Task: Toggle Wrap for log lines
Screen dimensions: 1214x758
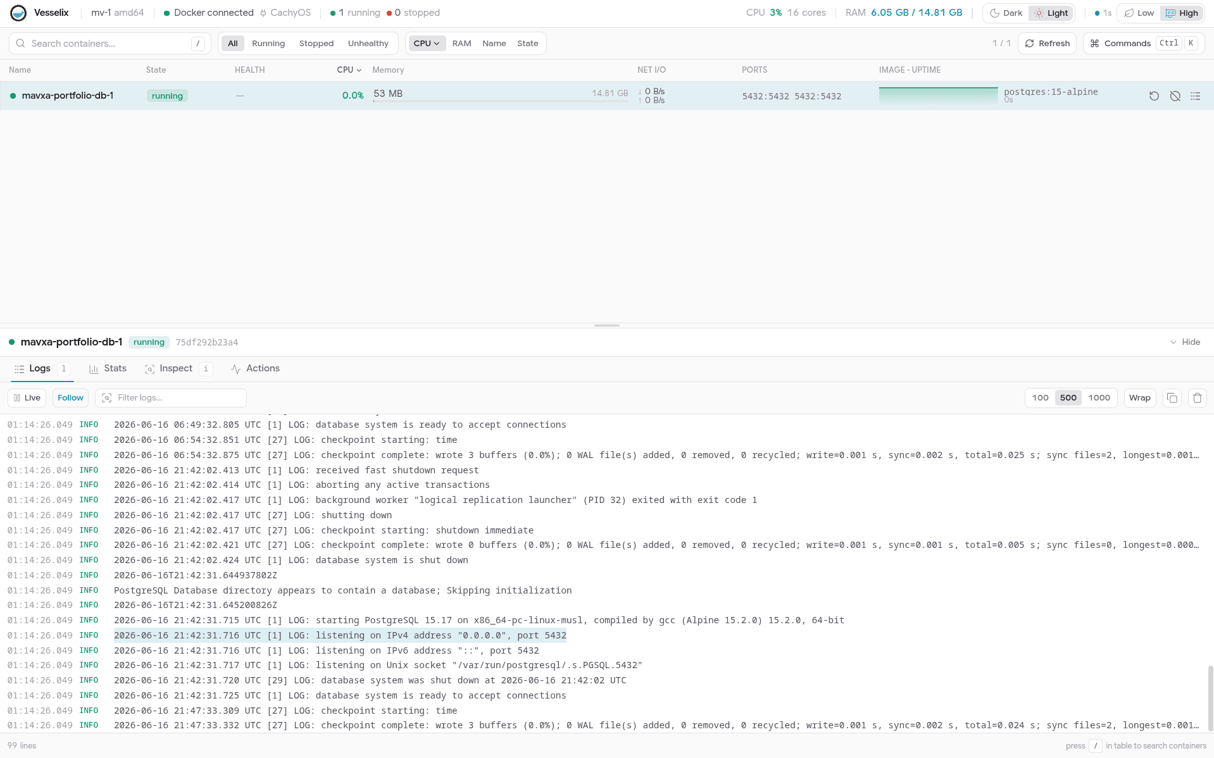Action: click(1139, 398)
